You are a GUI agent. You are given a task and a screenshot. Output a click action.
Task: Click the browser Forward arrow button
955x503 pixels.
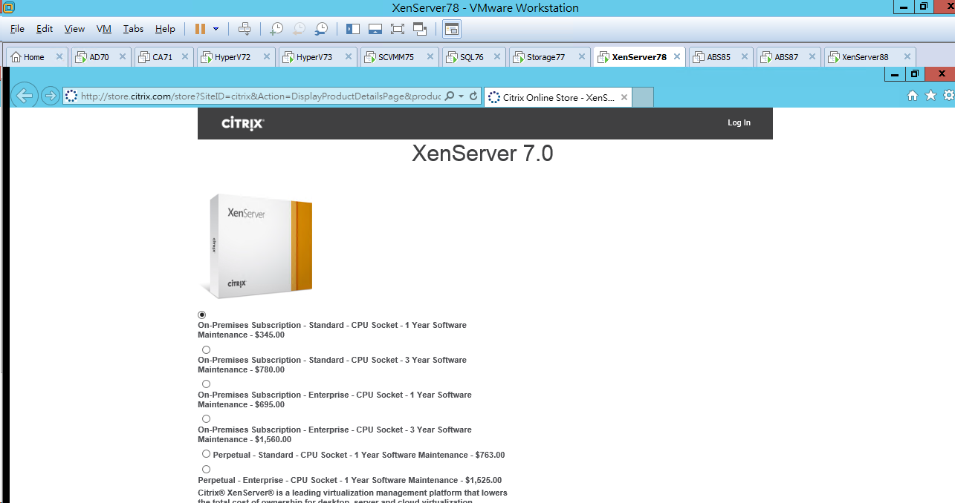click(x=50, y=95)
